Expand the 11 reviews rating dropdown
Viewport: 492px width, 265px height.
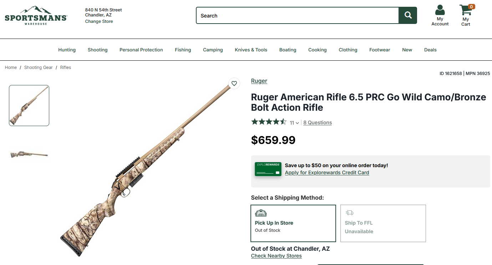[x=294, y=123]
